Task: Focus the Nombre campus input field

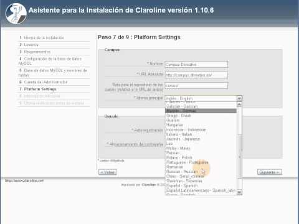Action: click(x=196, y=65)
